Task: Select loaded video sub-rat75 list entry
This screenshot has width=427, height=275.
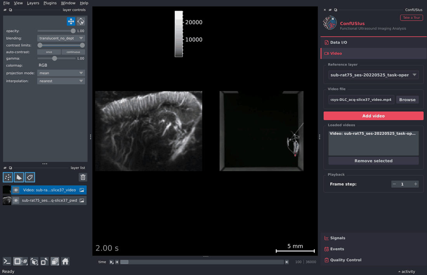Action: (373, 134)
